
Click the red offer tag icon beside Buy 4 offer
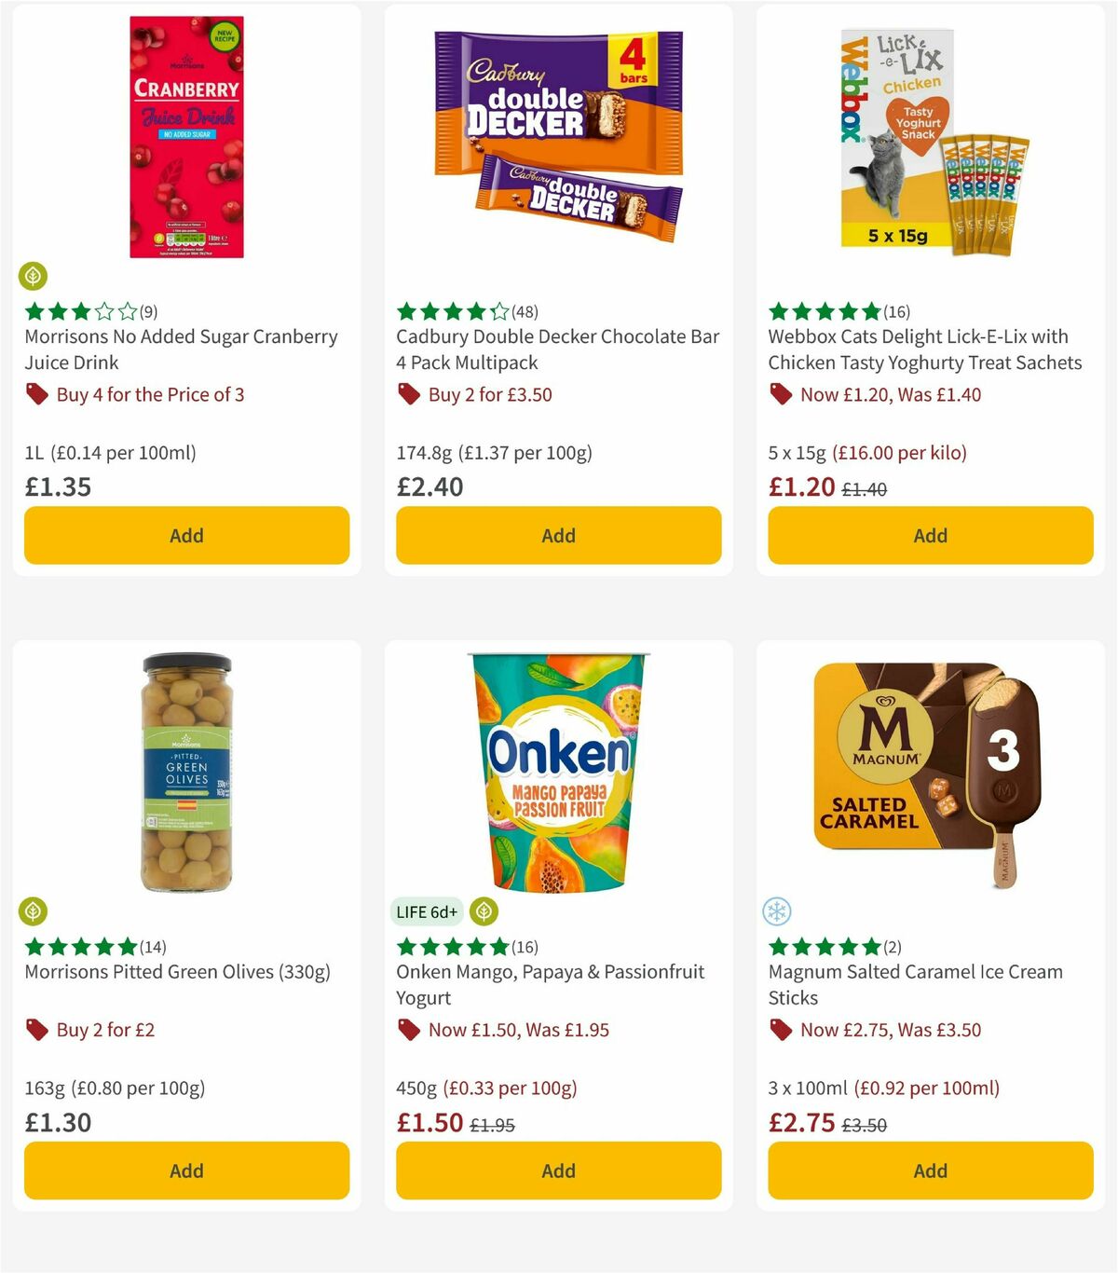(36, 394)
